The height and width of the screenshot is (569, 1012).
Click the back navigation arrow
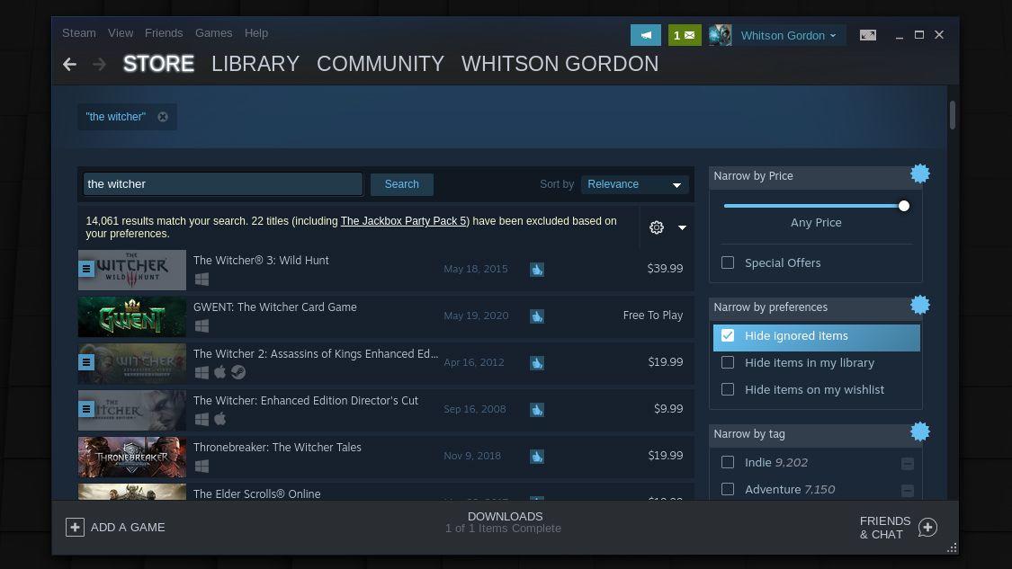pyautogui.click(x=69, y=64)
